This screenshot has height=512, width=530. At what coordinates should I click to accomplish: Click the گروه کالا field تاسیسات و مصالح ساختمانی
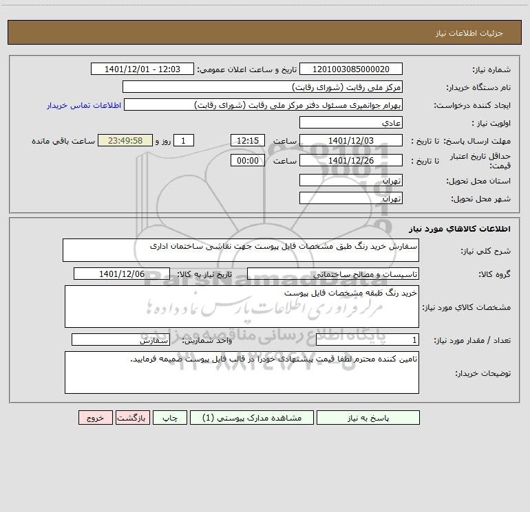[x=333, y=274]
